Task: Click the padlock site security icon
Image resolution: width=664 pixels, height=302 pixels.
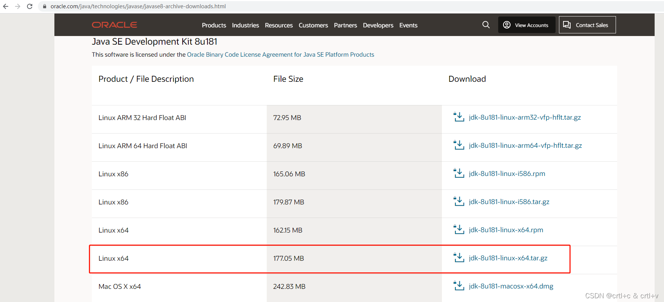Action: (x=45, y=6)
